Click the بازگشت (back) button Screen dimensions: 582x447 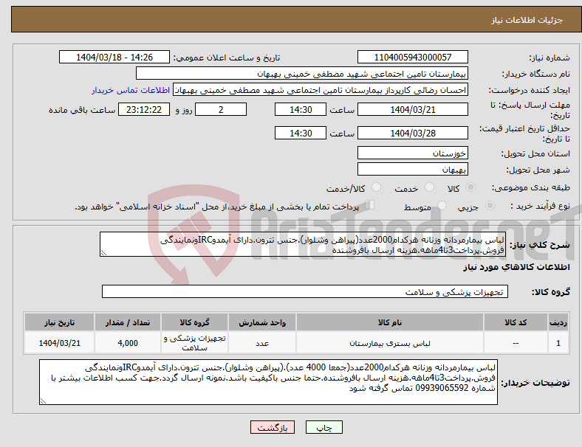click(x=273, y=427)
